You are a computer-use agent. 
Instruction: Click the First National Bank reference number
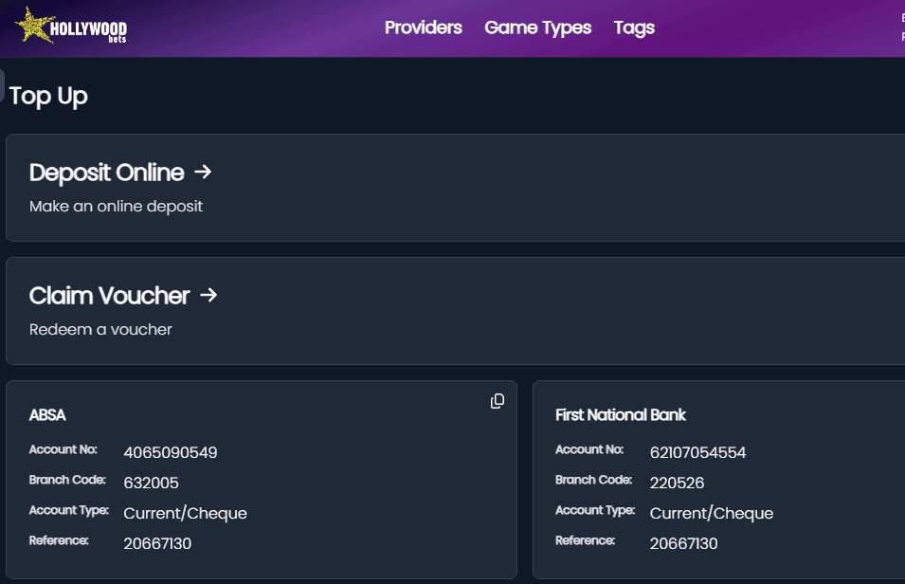(683, 543)
